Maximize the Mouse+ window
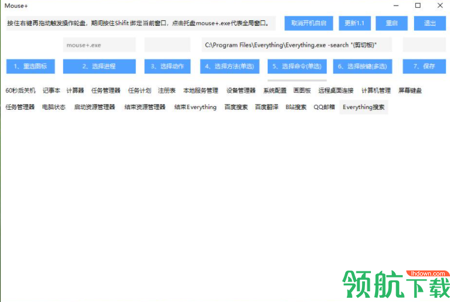This screenshot has width=450, height=302. 418,5
